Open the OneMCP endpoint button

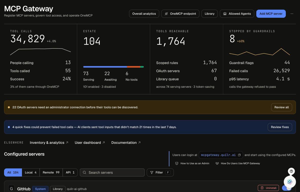click(x=180, y=14)
